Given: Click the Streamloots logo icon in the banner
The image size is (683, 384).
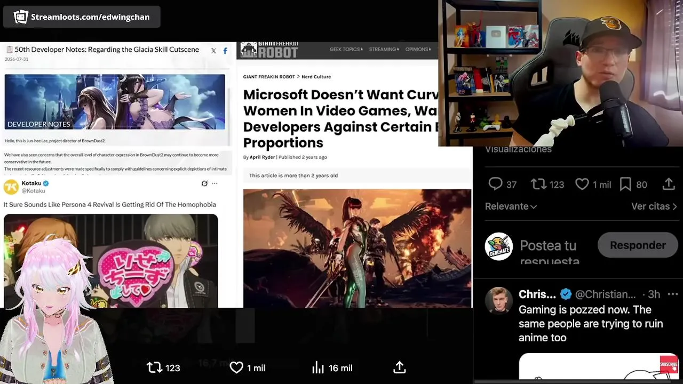Looking at the screenshot, I should 21,17.
